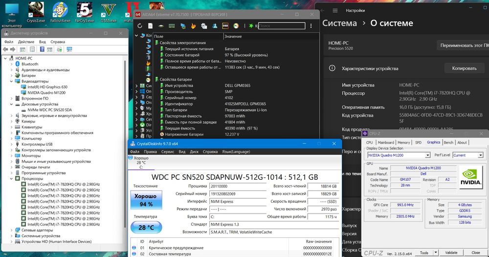The image size is (489, 257).
Task: Open Crysis3.exe desktop shortcut
Action: point(36,12)
